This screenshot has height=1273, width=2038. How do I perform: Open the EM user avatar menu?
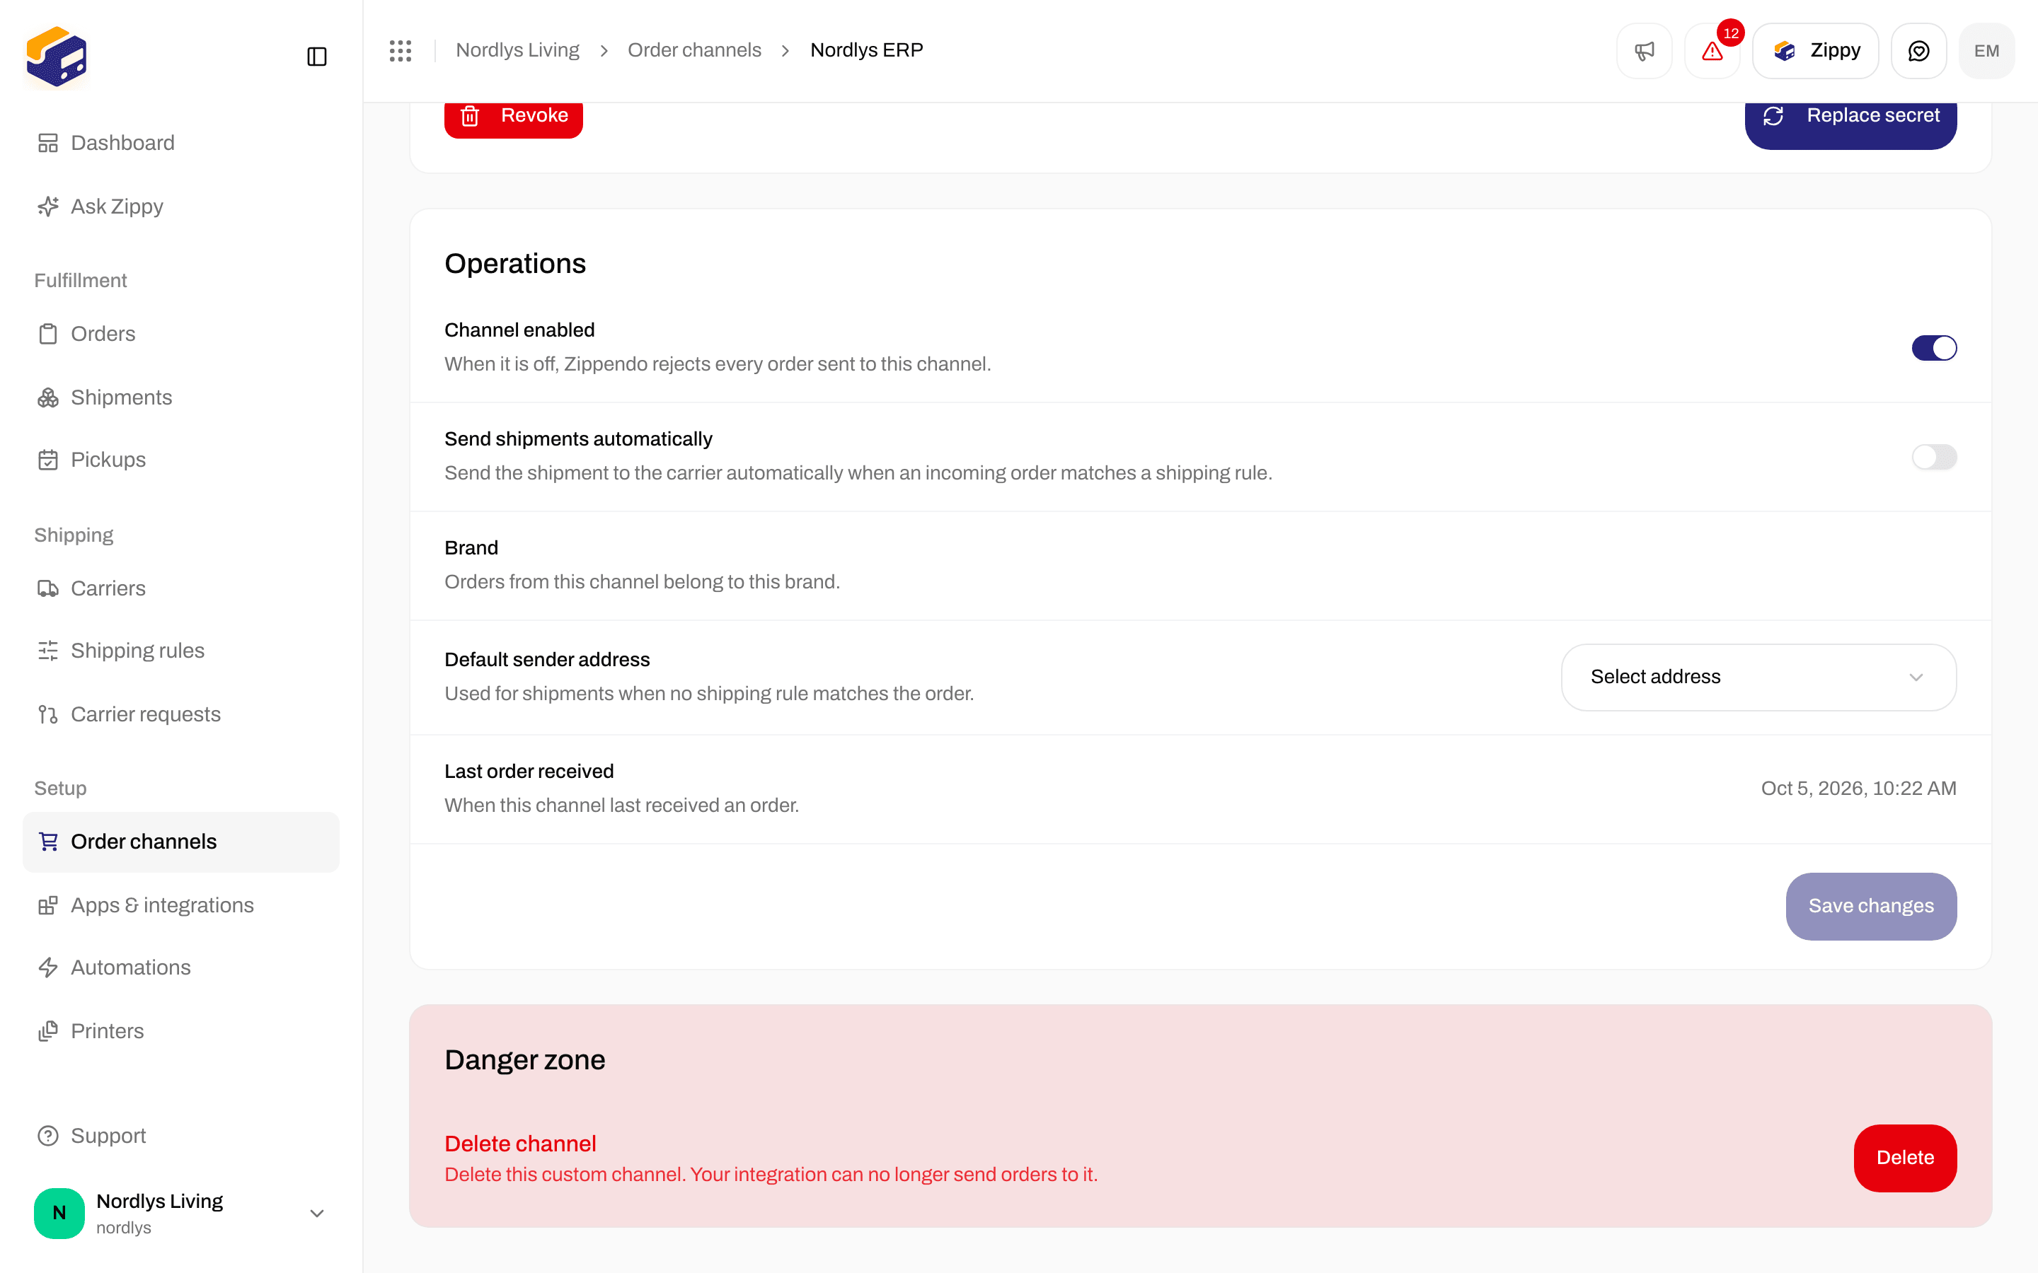(1986, 50)
